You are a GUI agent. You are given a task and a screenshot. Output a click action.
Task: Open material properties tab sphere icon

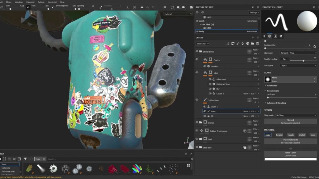click(281, 36)
